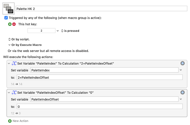Select the Set Variable PaletteIndexOffset action title
Image resolution: width=190 pixels, height=125 pixels.
coord(56,93)
